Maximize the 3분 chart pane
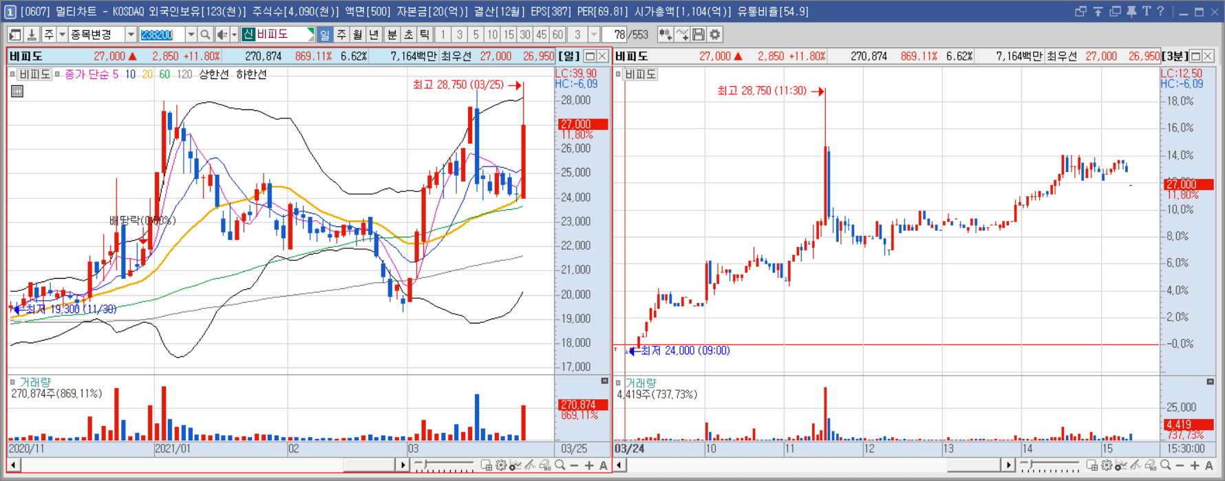The image size is (1225, 481). [x=1196, y=56]
